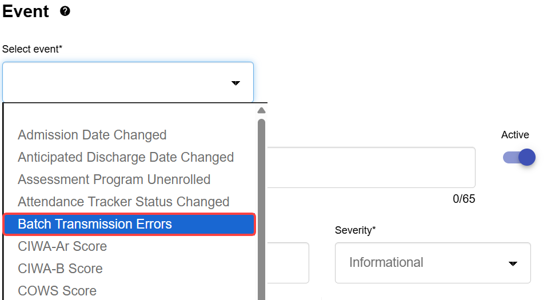The height and width of the screenshot is (300, 547).
Task: Select CIWA-Ar Score option
Action: [62, 246]
